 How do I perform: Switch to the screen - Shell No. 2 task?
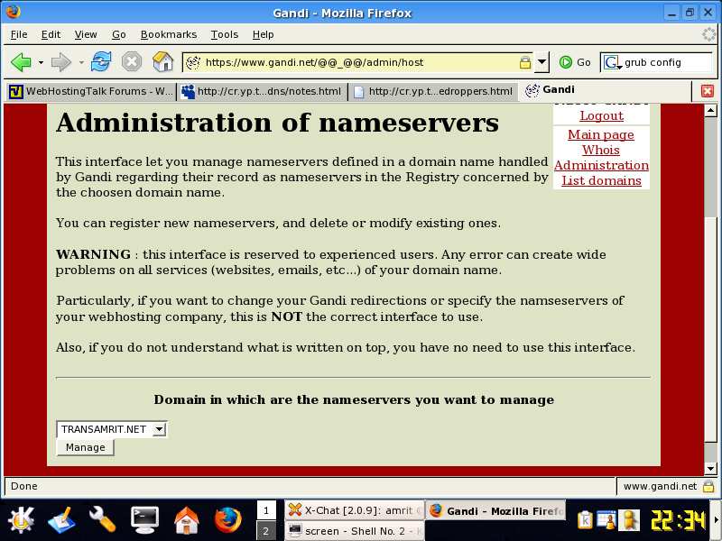point(355,531)
